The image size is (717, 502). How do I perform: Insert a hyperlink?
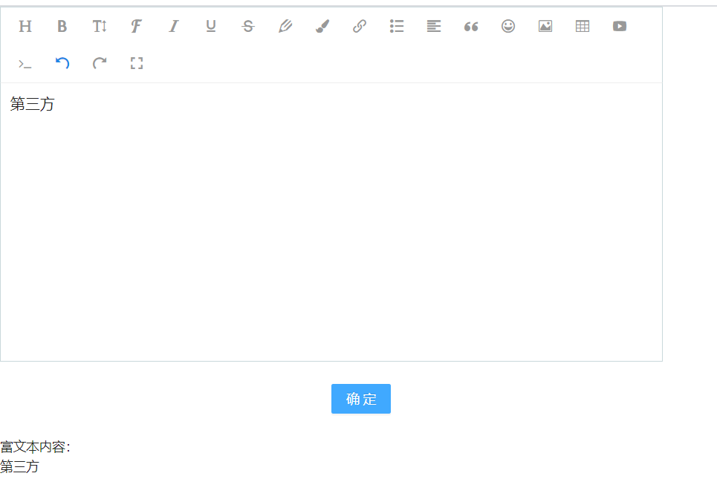pos(360,27)
